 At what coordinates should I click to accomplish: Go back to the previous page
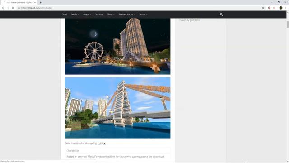point(3,8)
